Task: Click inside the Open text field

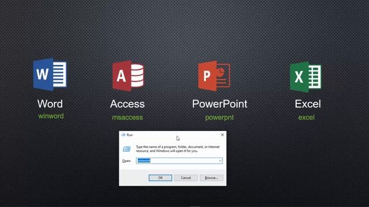Action: 179,161
